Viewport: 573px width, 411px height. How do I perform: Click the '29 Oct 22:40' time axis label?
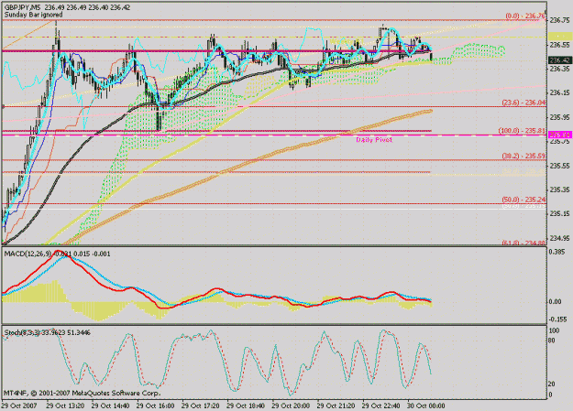[x=381, y=406]
